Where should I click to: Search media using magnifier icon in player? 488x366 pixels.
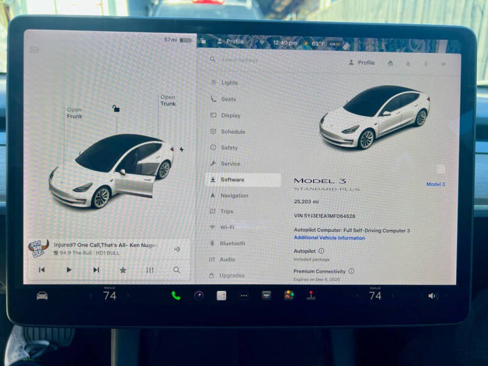[x=176, y=270]
